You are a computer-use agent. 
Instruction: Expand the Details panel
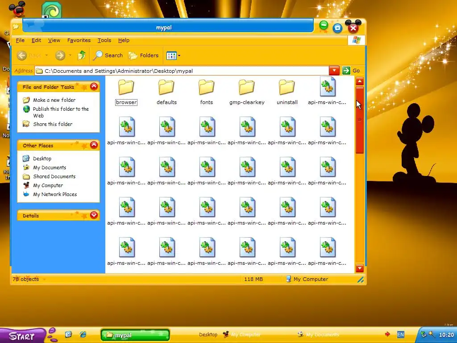tap(94, 215)
